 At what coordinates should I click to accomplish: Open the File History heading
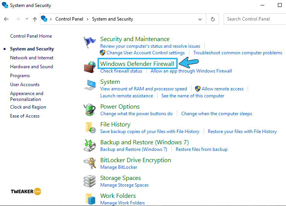coord(115,125)
